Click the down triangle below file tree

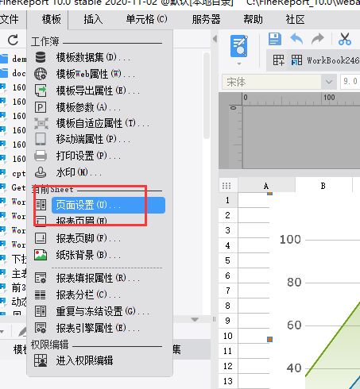point(195,319)
